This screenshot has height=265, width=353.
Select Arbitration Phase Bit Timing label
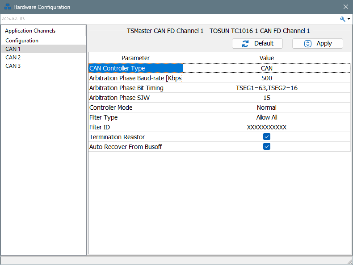coord(135,88)
